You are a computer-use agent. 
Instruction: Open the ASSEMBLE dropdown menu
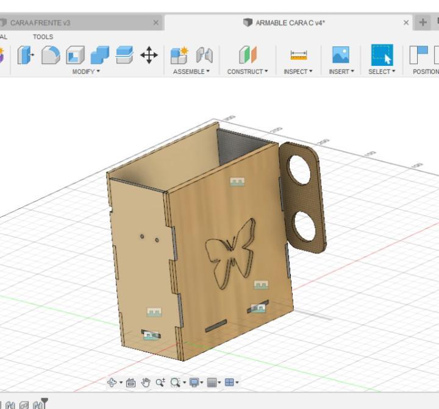pos(191,72)
